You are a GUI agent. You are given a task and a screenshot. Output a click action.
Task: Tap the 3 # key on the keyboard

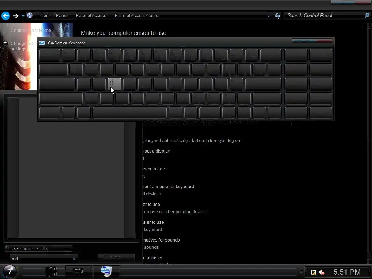coord(114,55)
